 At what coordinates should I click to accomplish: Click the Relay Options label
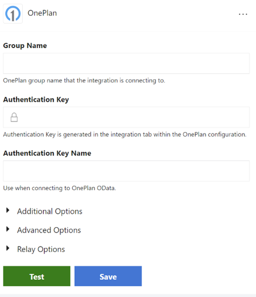[41, 249]
